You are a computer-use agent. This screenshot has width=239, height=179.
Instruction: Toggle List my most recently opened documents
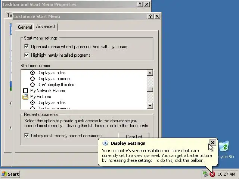[x=27, y=135]
